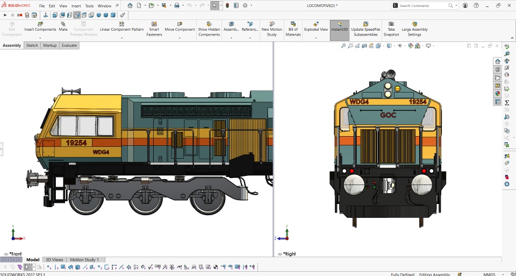
Task: Toggle the Instant3D mode
Action: click(339, 27)
